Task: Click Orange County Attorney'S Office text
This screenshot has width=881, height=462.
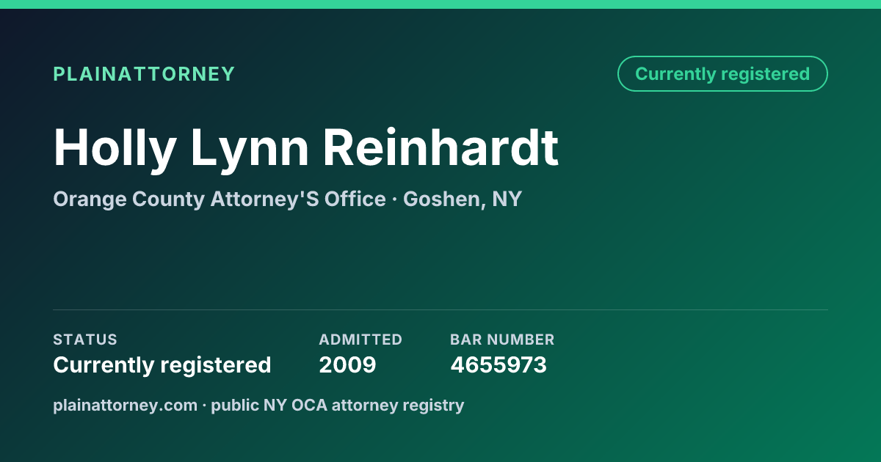Action: [x=220, y=199]
